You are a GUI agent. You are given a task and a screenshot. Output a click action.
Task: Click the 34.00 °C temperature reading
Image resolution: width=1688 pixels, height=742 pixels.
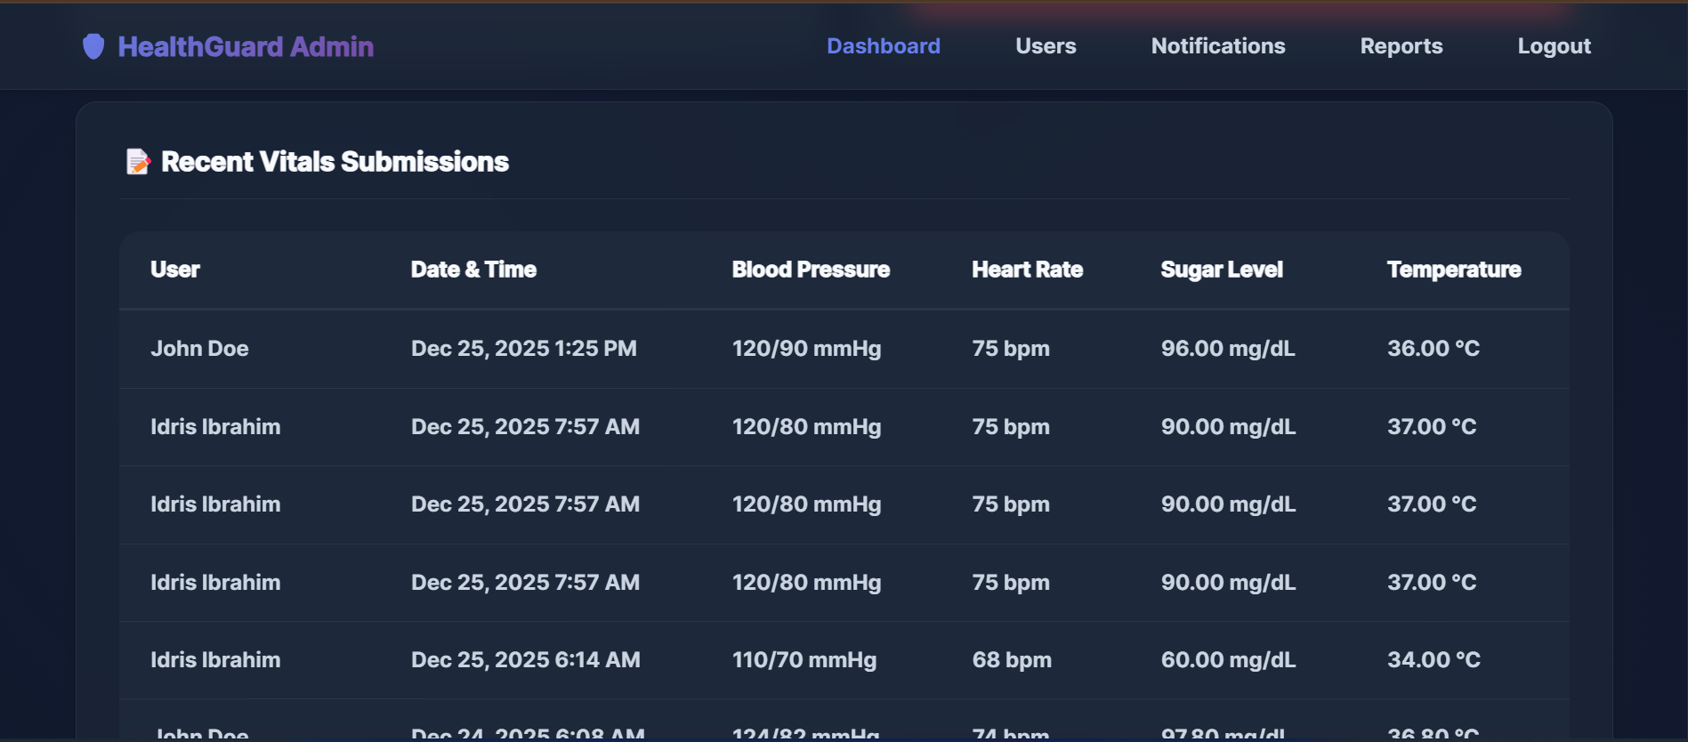click(x=1434, y=660)
